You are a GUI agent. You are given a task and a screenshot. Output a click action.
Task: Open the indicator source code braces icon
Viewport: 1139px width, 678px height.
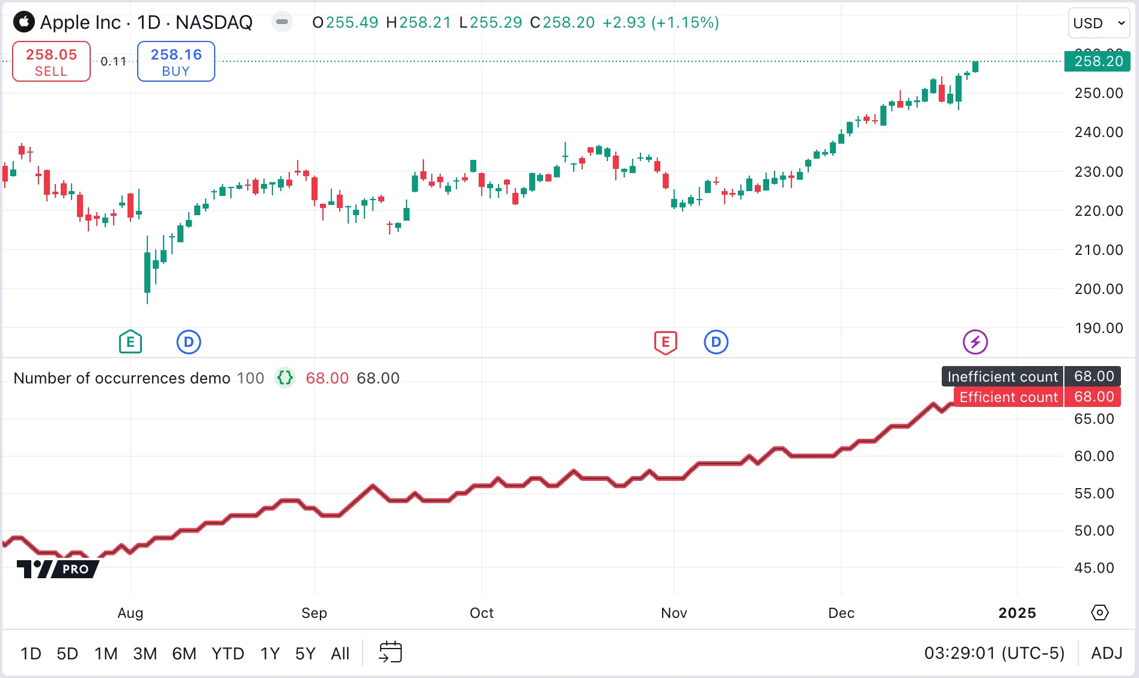[x=285, y=378]
